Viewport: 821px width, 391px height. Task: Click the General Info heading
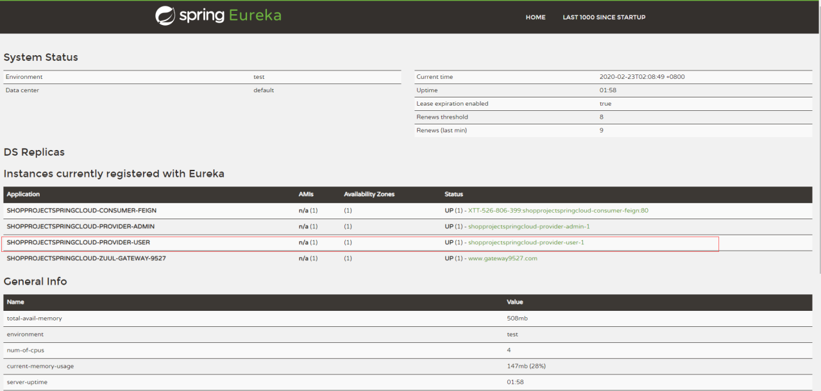pos(35,281)
